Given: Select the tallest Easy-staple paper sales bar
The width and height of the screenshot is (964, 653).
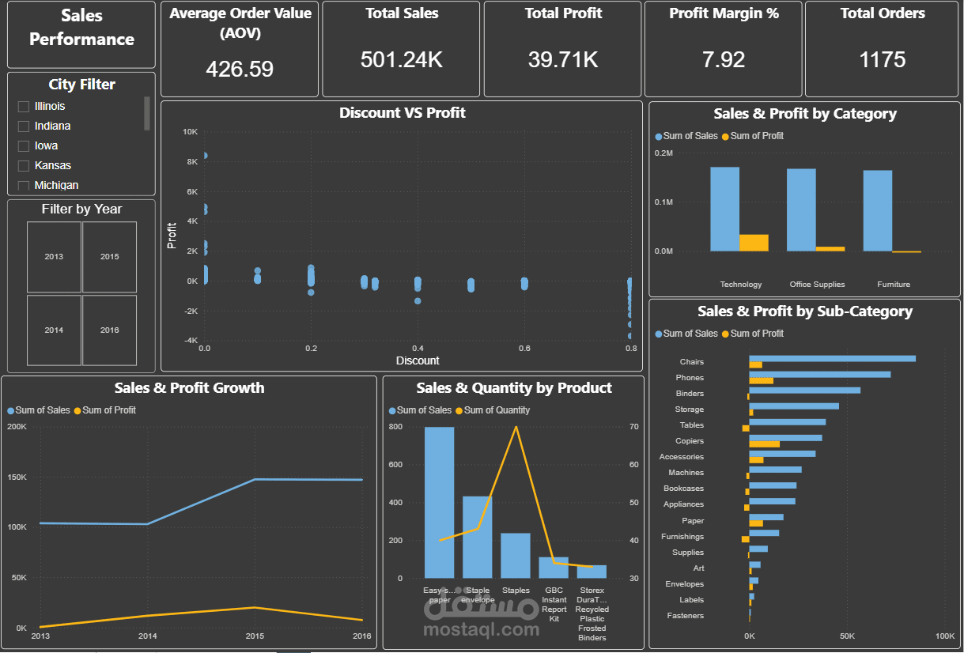Looking at the screenshot, I should pos(440,503).
